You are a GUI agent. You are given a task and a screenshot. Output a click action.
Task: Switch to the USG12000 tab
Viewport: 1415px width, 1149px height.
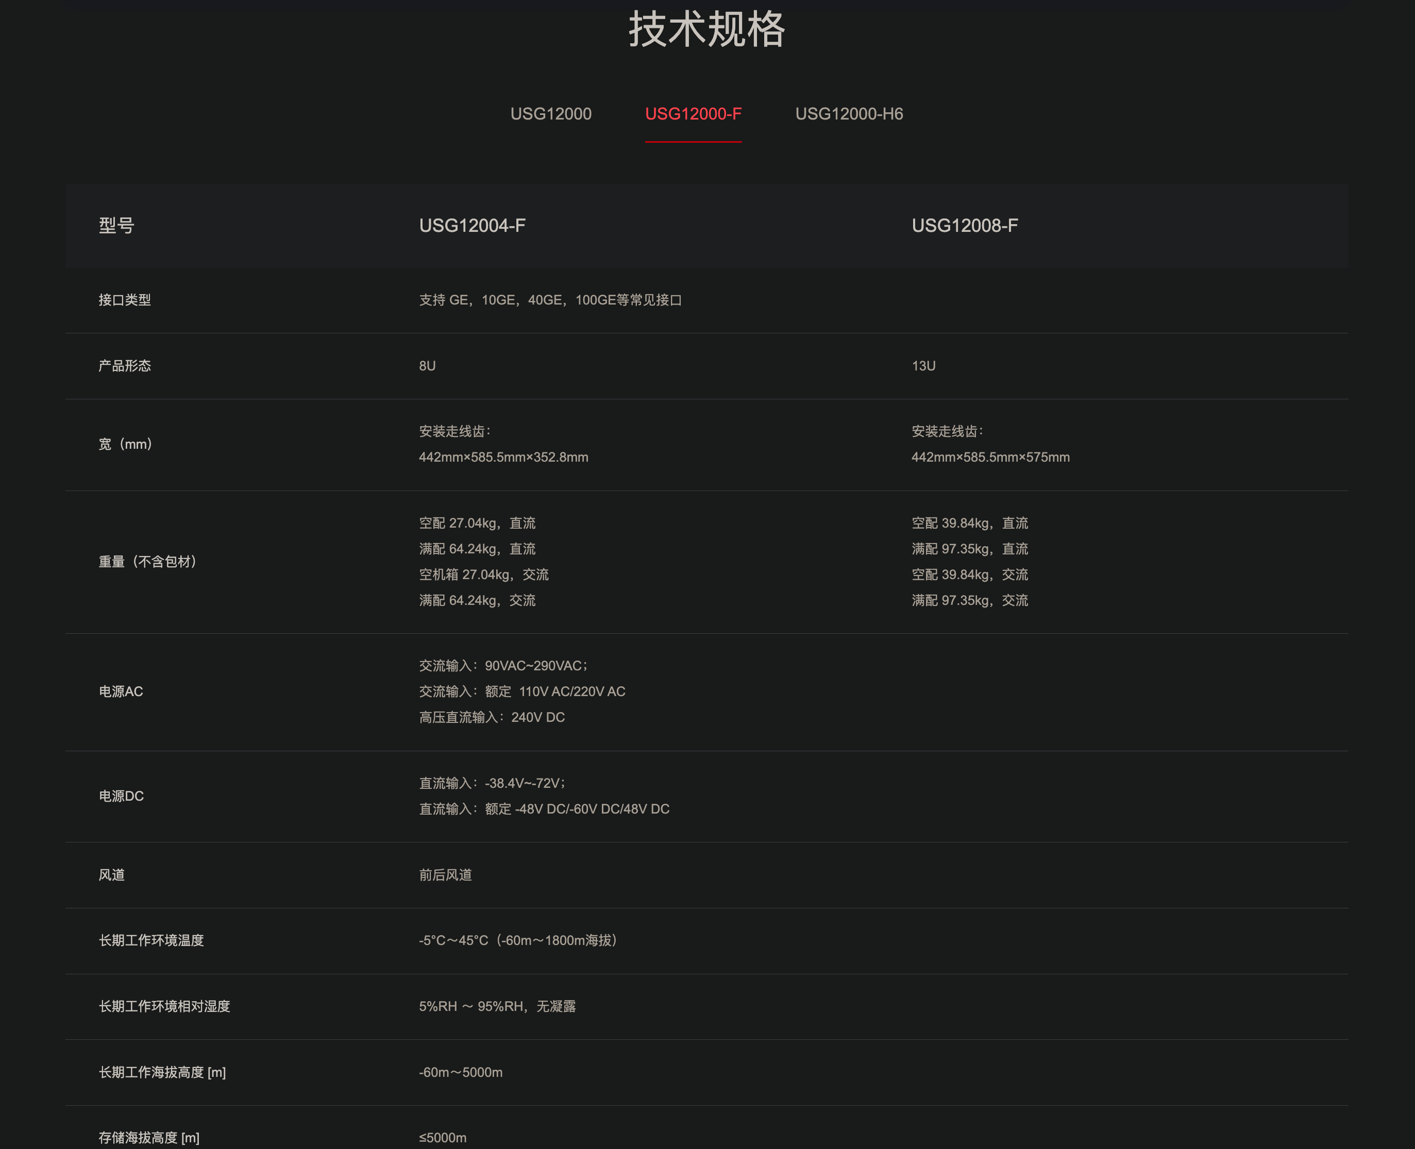tap(551, 114)
